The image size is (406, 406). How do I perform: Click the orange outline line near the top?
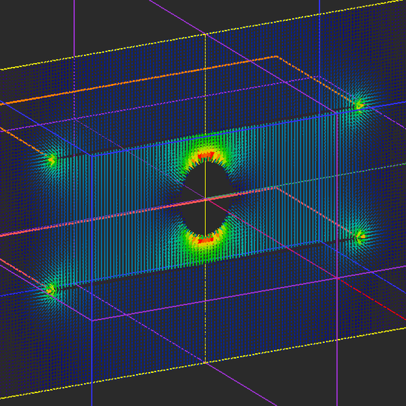coord(137,81)
